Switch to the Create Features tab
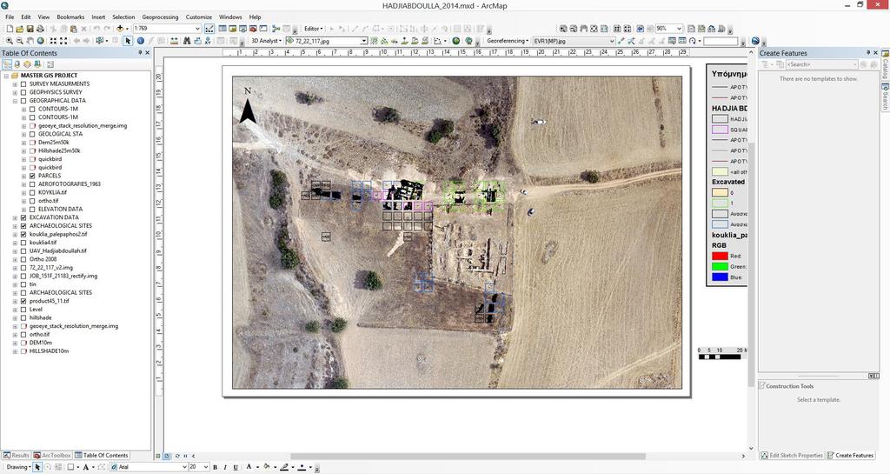890x474 pixels. [x=850, y=455]
